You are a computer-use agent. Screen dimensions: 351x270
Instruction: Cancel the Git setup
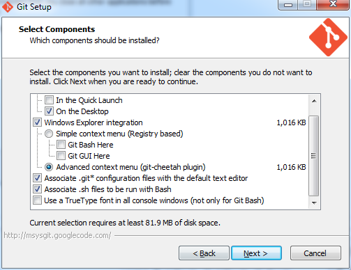315,253
